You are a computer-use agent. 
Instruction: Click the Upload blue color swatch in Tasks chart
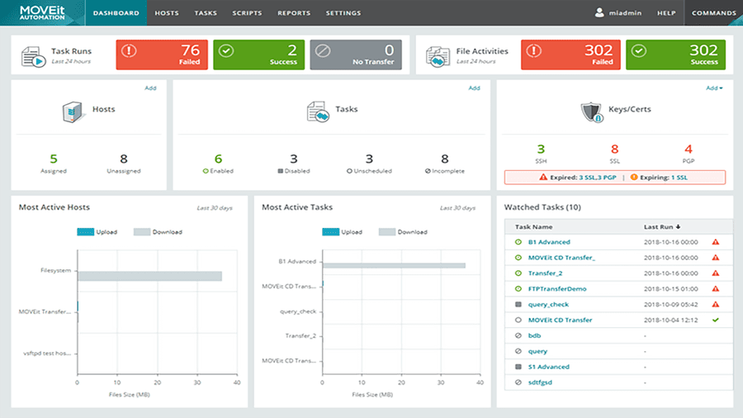point(330,232)
